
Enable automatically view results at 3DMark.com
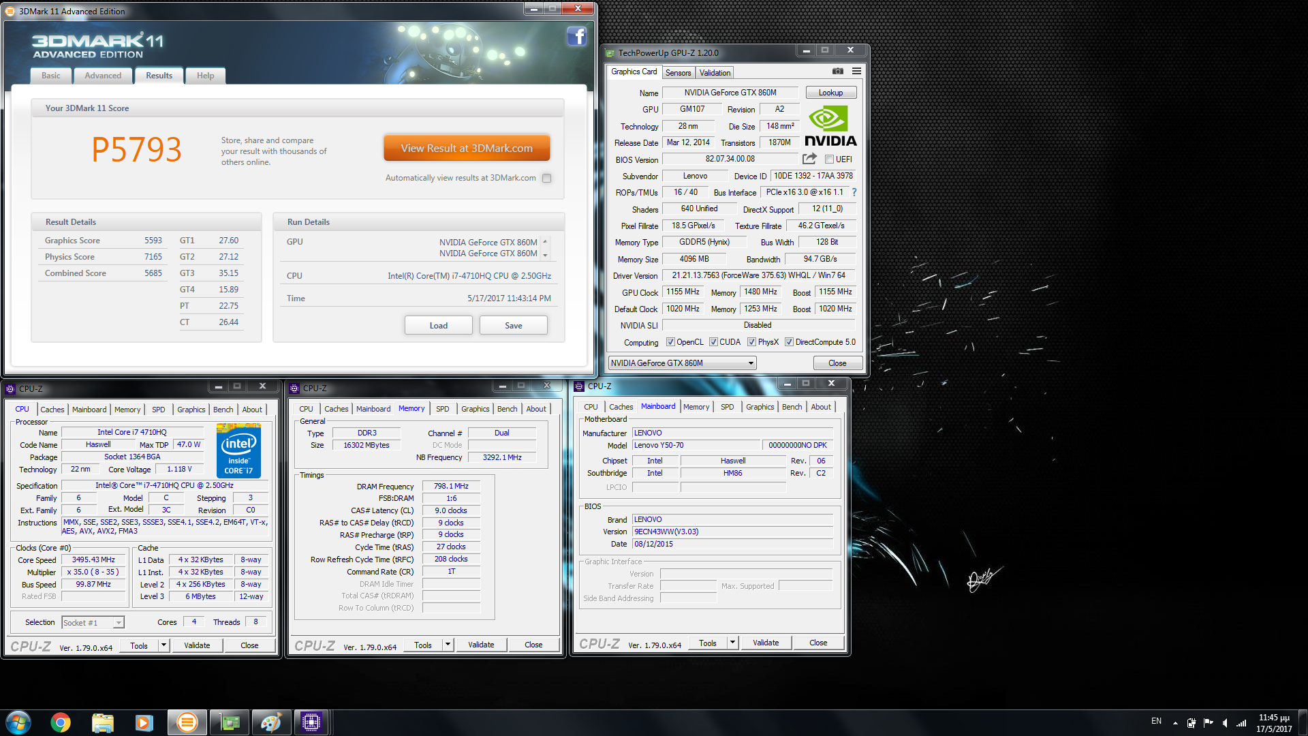[x=546, y=178]
